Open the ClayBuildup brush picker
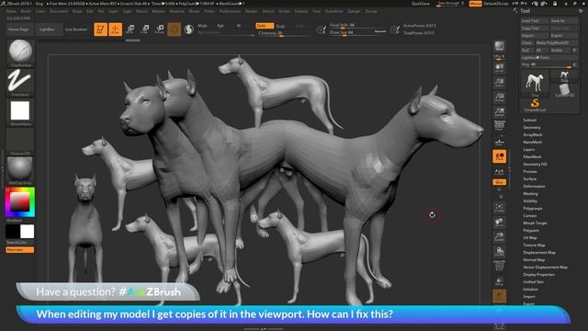Viewport: 588px width, 331px height. point(20,53)
